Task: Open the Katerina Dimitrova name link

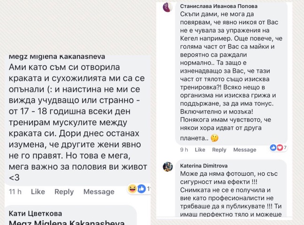Action: (x=204, y=165)
